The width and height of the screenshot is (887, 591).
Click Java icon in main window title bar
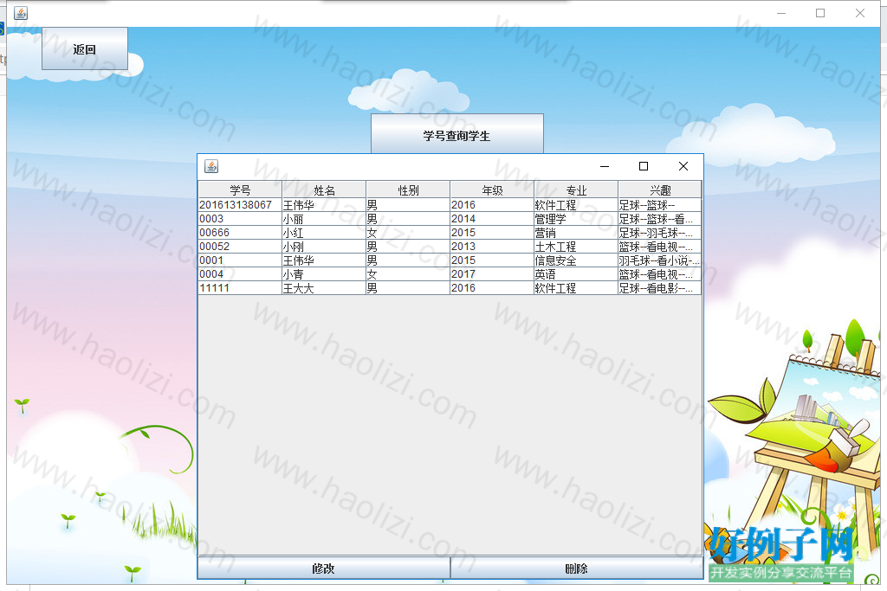tap(21, 12)
